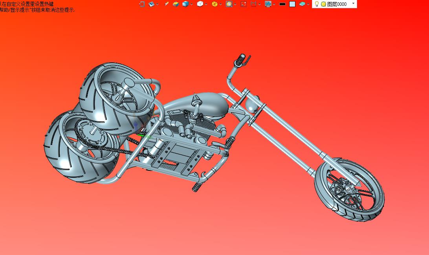
Task: Click the monitor display icon
Action: [268, 4]
